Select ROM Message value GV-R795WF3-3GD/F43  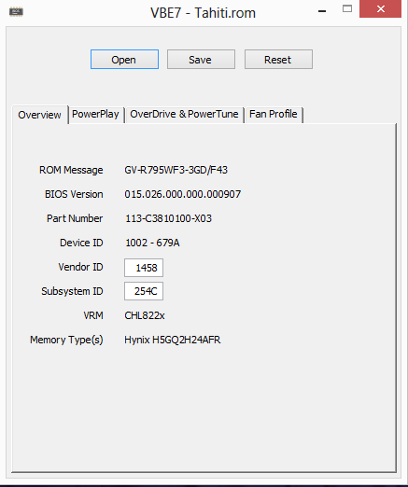click(x=176, y=170)
